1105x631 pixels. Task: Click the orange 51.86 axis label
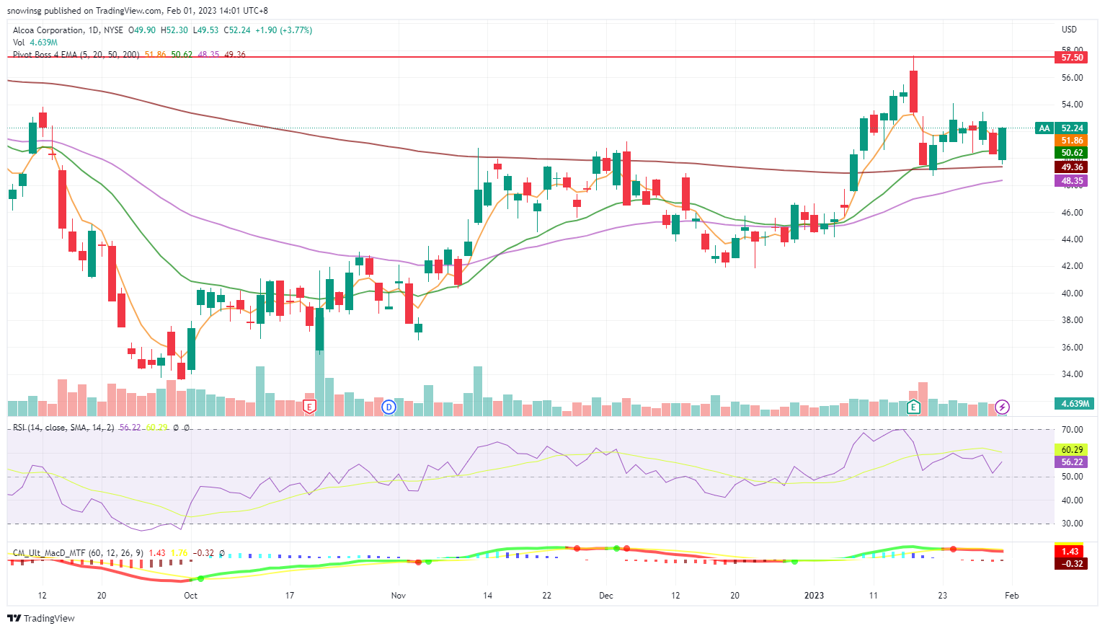(x=1072, y=141)
